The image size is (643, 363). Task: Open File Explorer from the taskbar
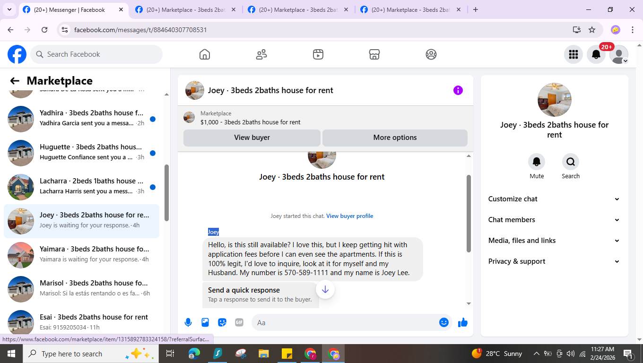tap(264, 354)
